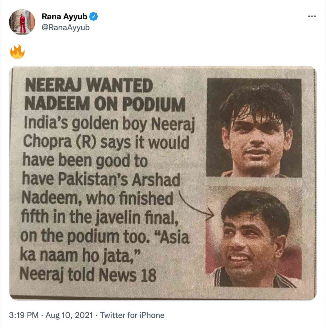Image resolution: width=326 pixels, height=328 pixels.
Task: Open the @RanaAyyub handle link
Action: [x=65, y=28]
